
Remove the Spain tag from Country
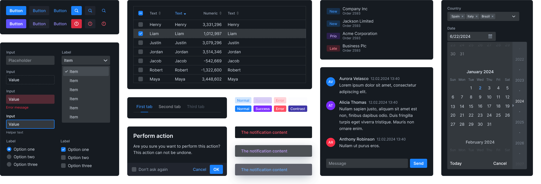tap(462, 16)
